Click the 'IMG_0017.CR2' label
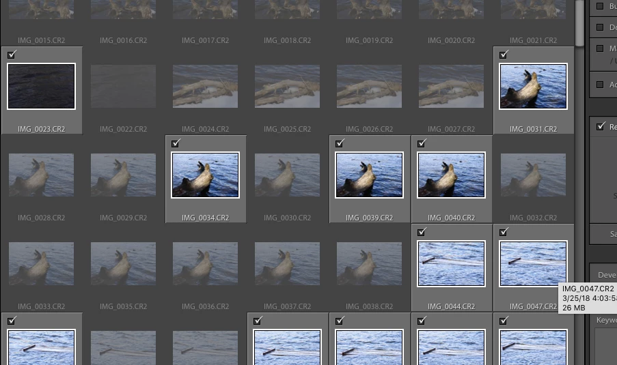This screenshot has width=617, height=365. tap(205, 40)
